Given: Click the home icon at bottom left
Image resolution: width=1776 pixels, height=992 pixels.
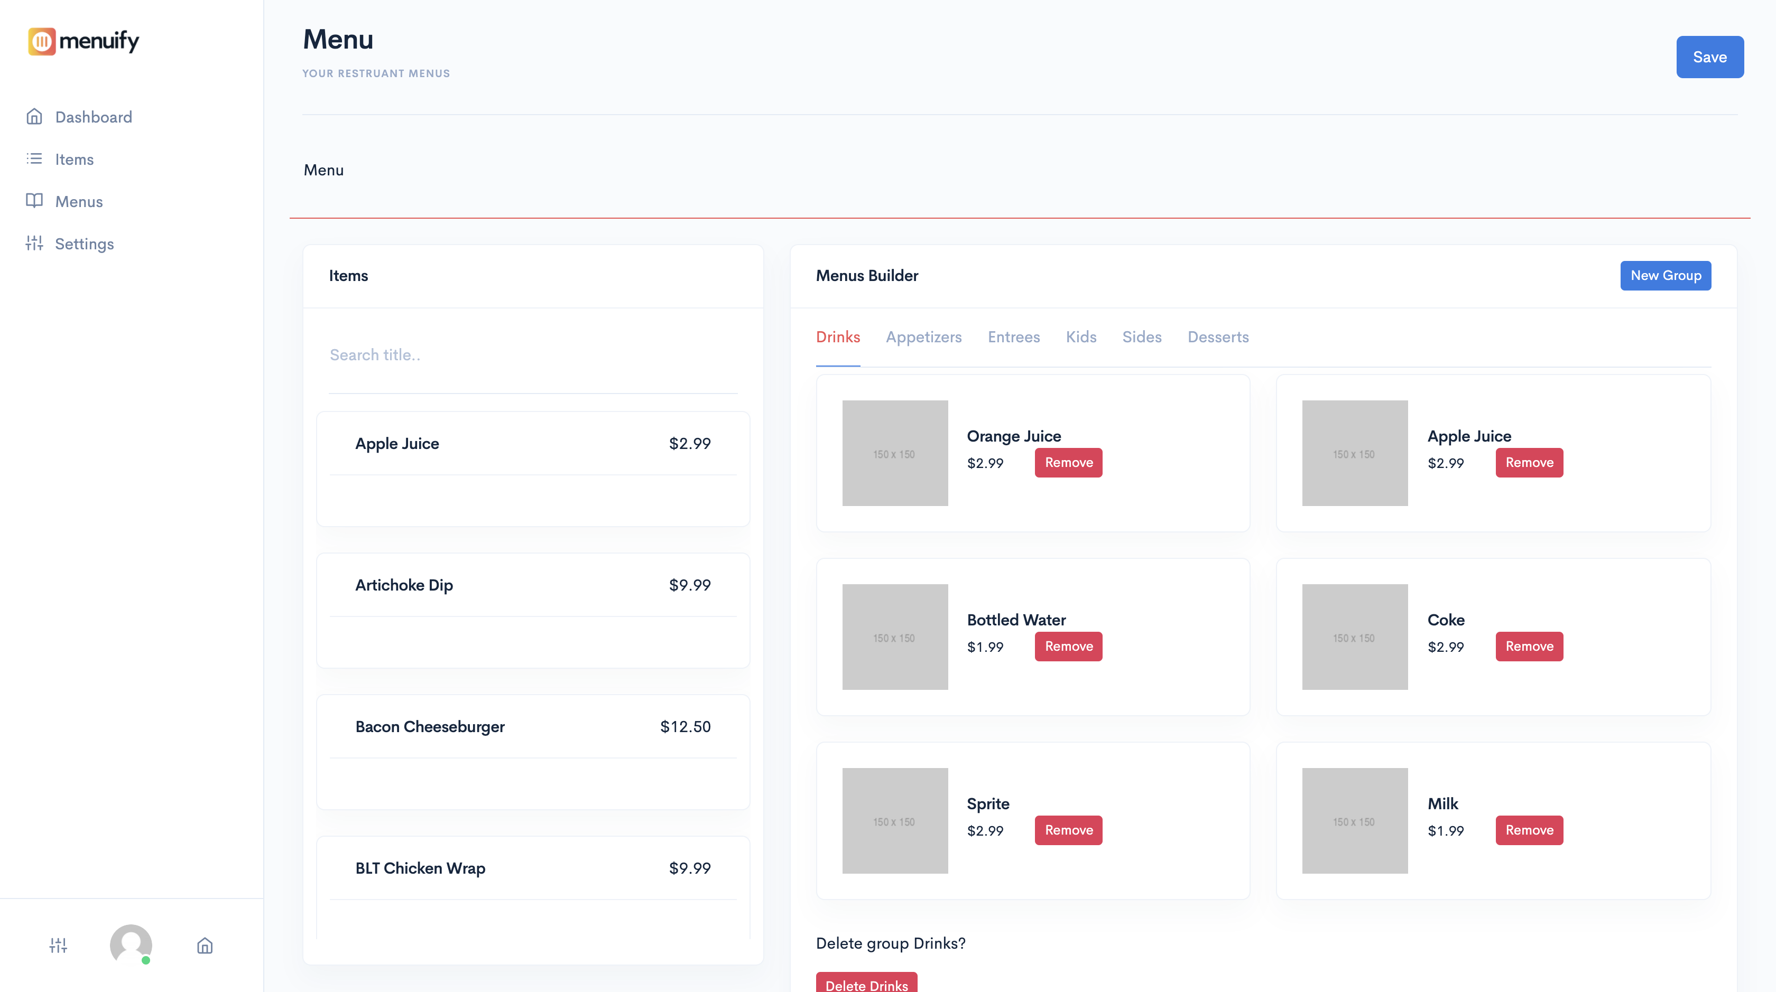Looking at the screenshot, I should pyautogui.click(x=204, y=946).
